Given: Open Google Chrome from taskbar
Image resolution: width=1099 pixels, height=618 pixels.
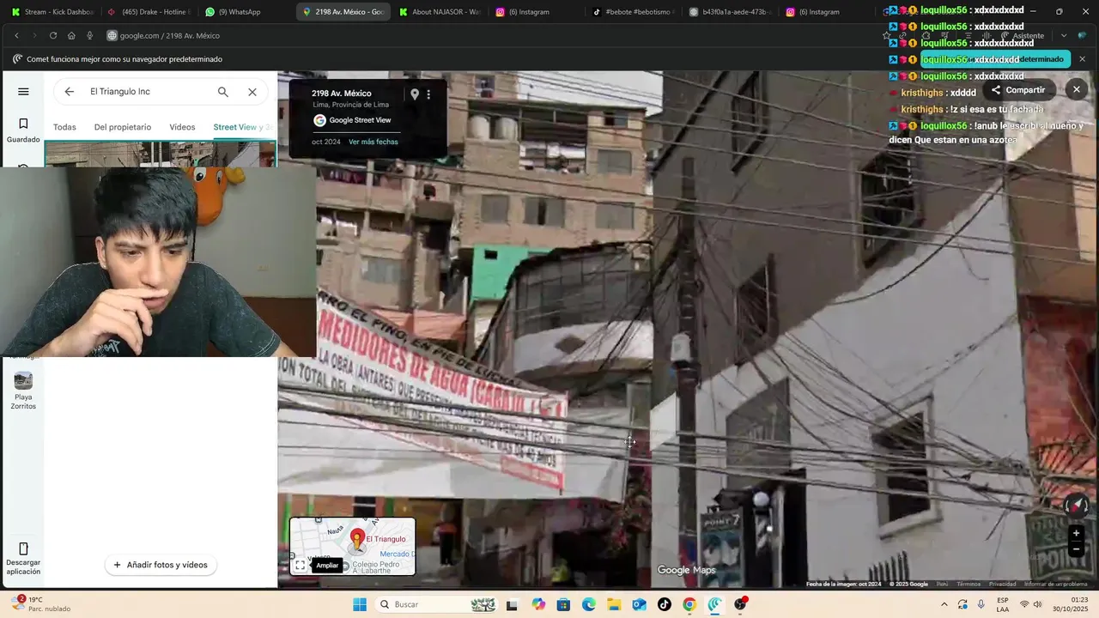Looking at the screenshot, I should pyautogui.click(x=689, y=604).
